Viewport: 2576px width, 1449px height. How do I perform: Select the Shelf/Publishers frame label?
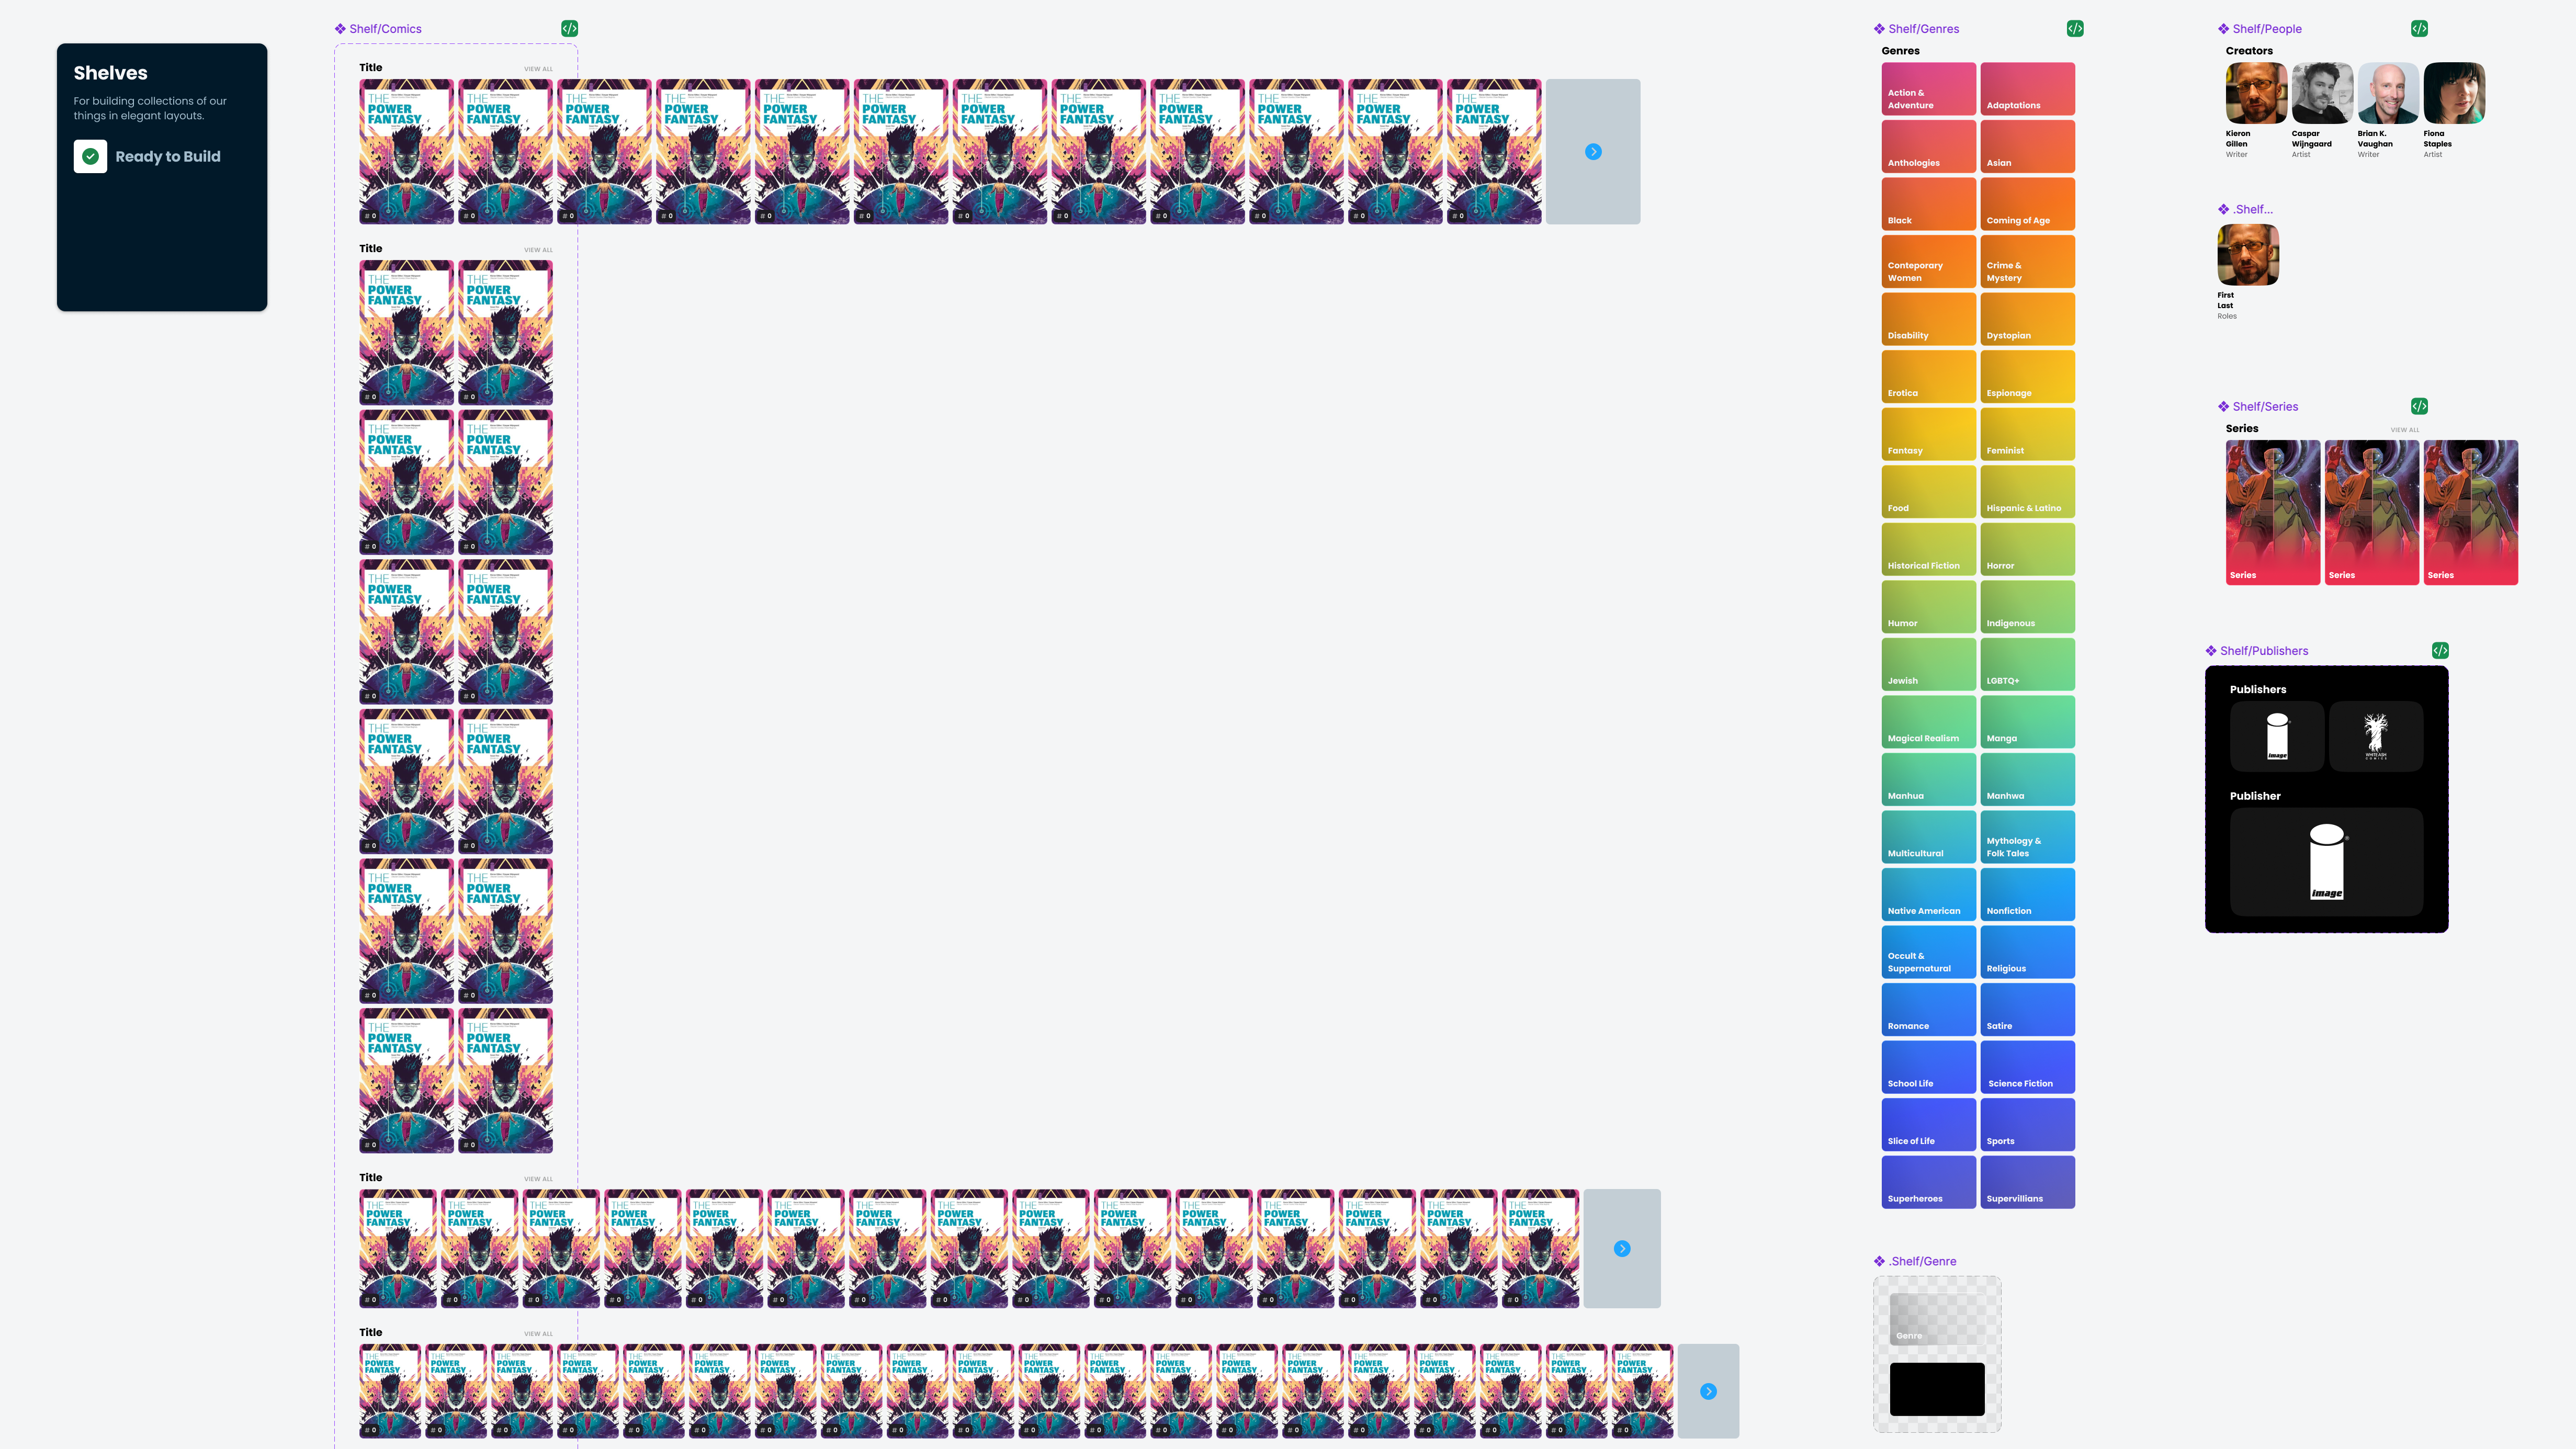[x=2264, y=651]
